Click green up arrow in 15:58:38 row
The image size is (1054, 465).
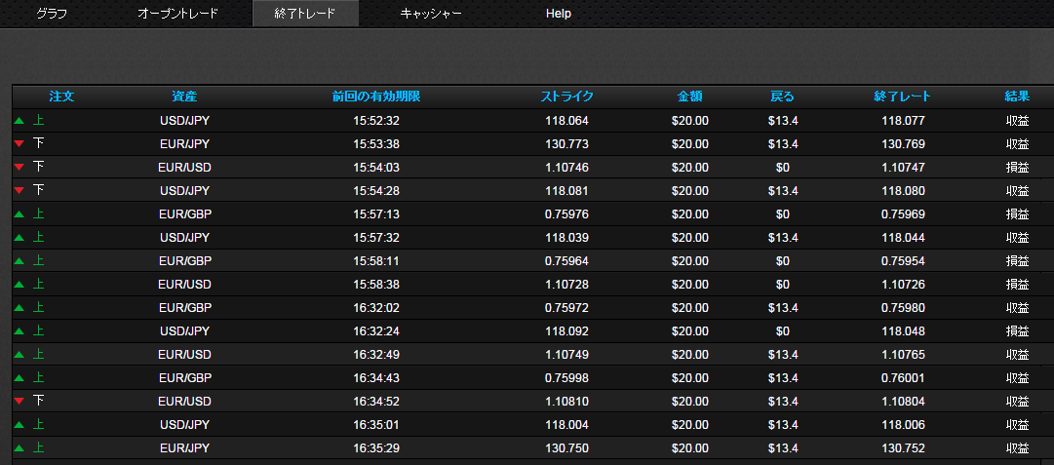pos(20,285)
